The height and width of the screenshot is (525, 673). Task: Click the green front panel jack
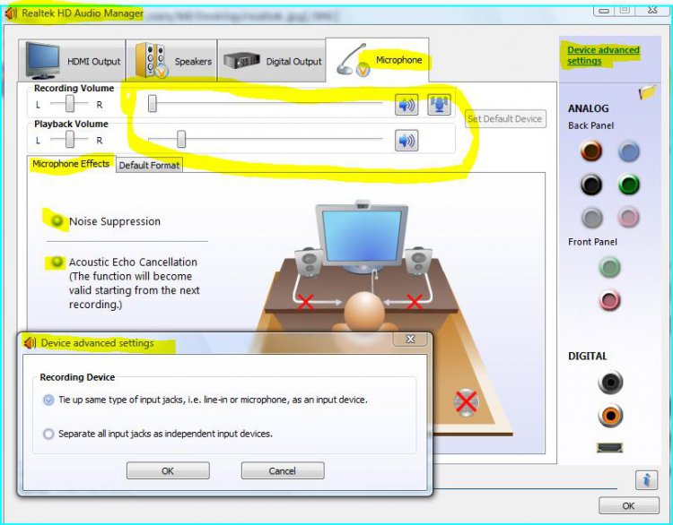click(x=609, y=267)
